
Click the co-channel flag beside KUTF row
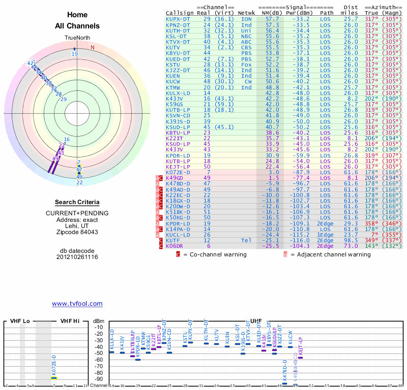coord(161,241)
